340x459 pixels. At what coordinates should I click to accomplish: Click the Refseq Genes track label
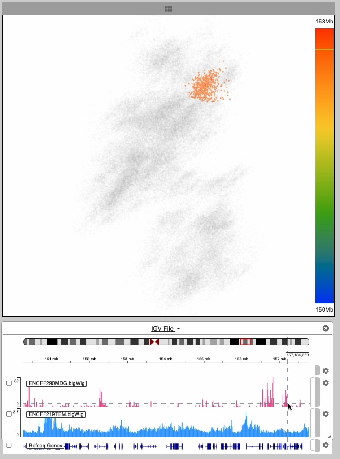(45, 446)
